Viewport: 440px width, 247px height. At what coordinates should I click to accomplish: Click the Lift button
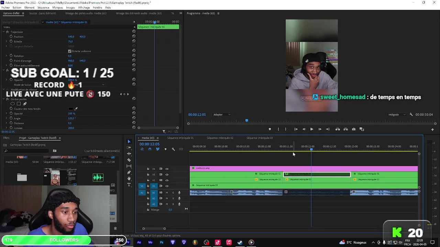[x=338, y=129]
